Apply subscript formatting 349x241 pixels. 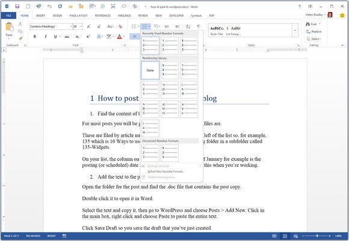coord(77,37)
